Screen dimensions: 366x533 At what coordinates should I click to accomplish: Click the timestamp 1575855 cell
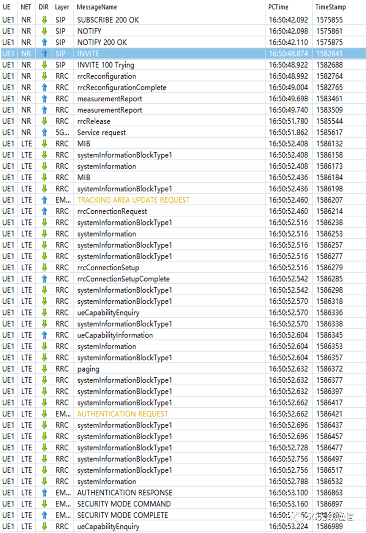[329, 20]
